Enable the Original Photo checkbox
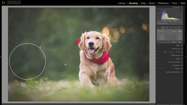Viewport: 187px width, 105px height. click(x=158, y=24)
